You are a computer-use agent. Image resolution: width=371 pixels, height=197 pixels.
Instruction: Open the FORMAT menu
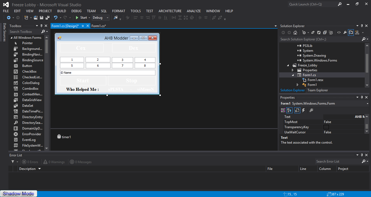click(x=119, y=11)
